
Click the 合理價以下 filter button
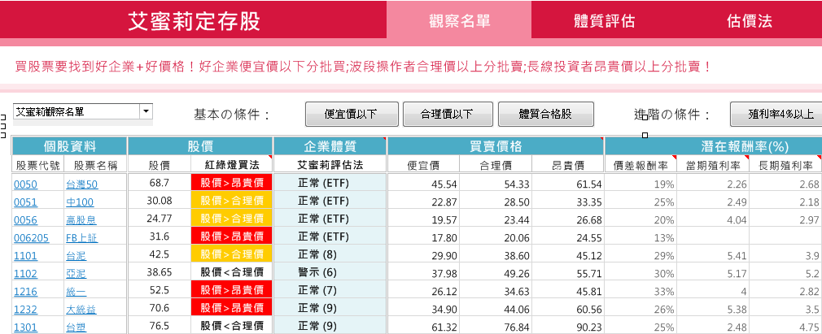point(447,114)
